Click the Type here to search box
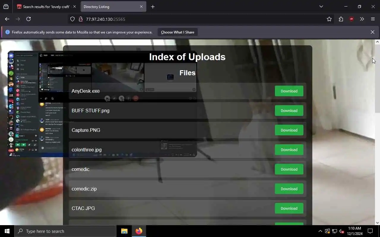This screenshot has height=237, width=380. (x=65, y=231)
